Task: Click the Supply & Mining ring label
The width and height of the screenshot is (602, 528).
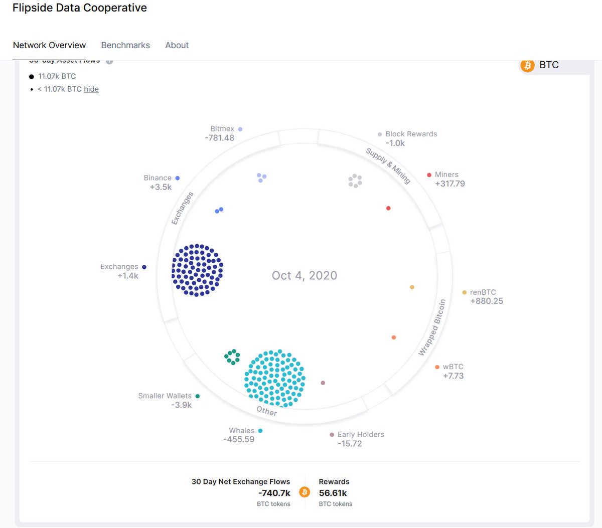Action: point(388,166)
